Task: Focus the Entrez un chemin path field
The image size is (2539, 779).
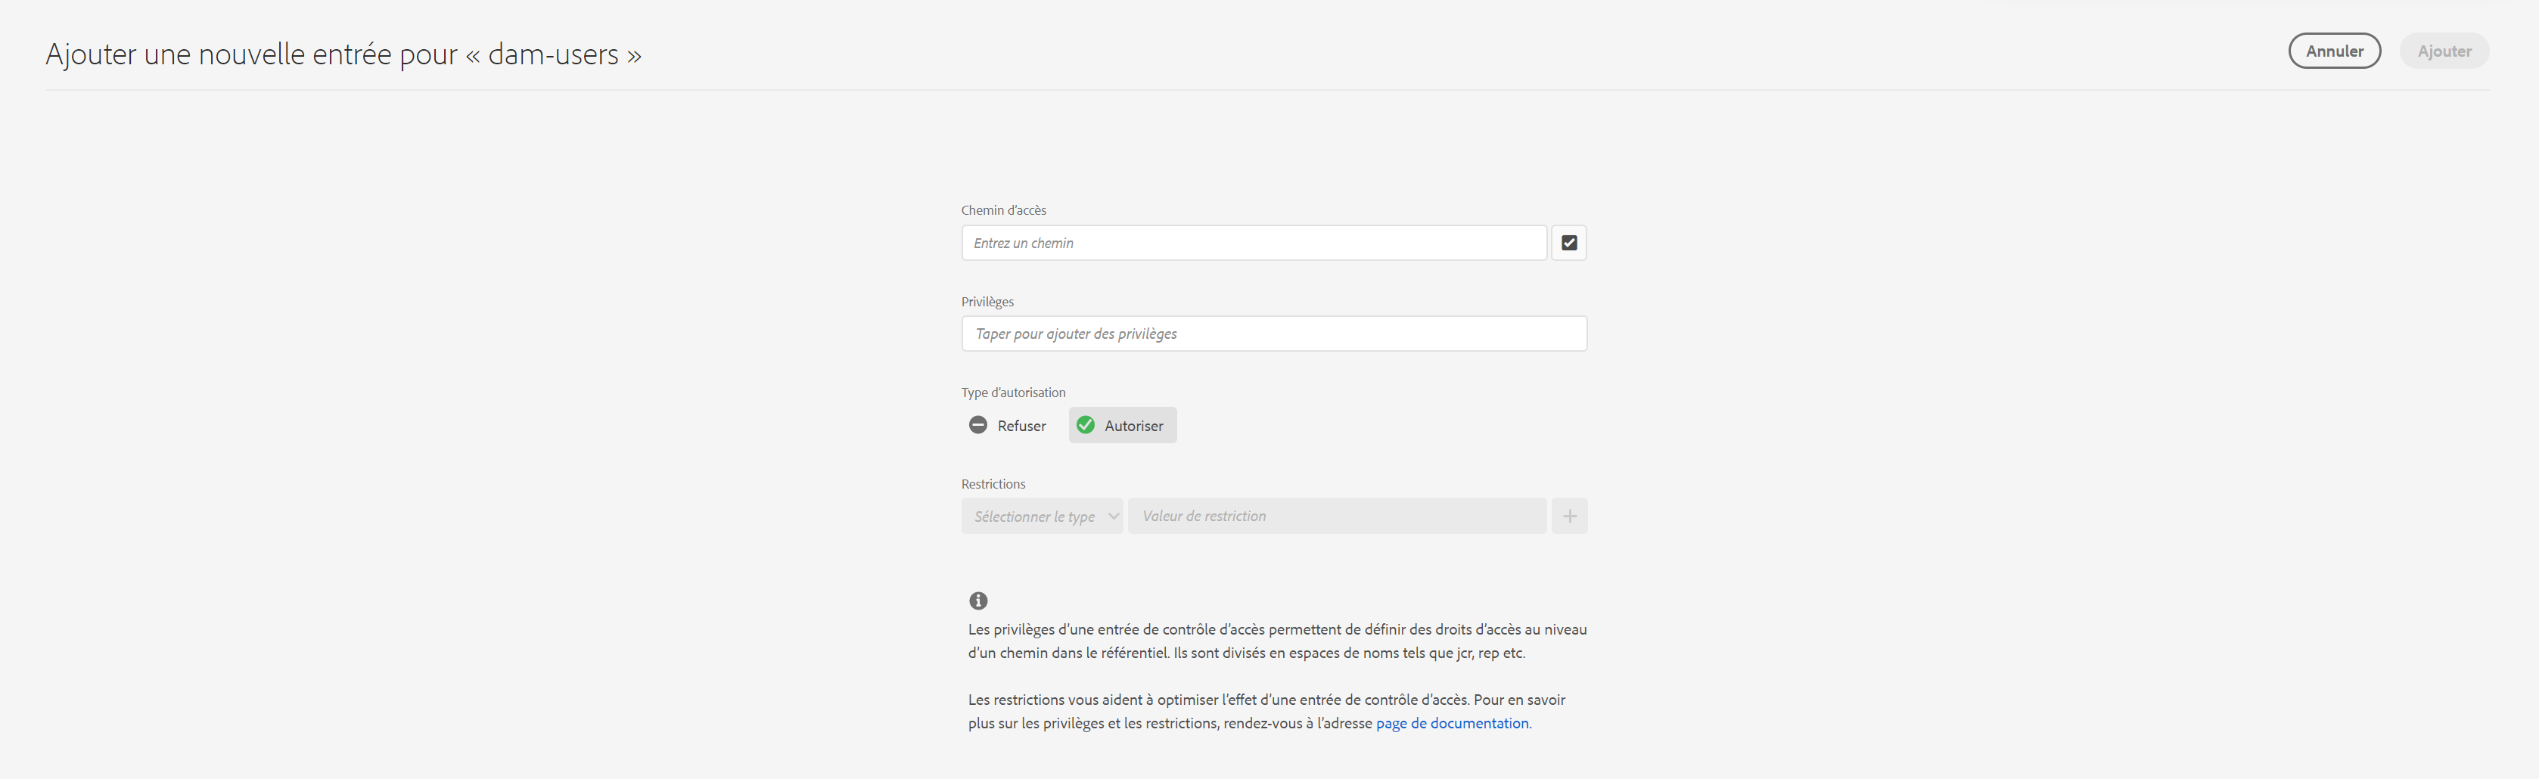Action: pos(1253,244)
